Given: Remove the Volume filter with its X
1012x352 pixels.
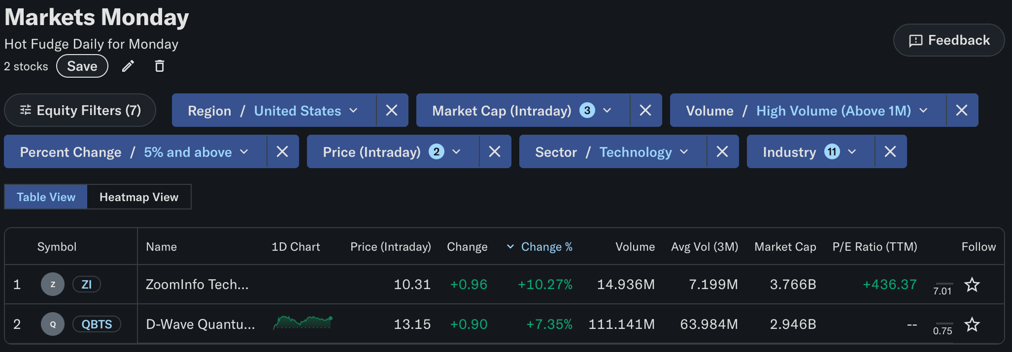Looking at the screenshot, I should point(961,110).
